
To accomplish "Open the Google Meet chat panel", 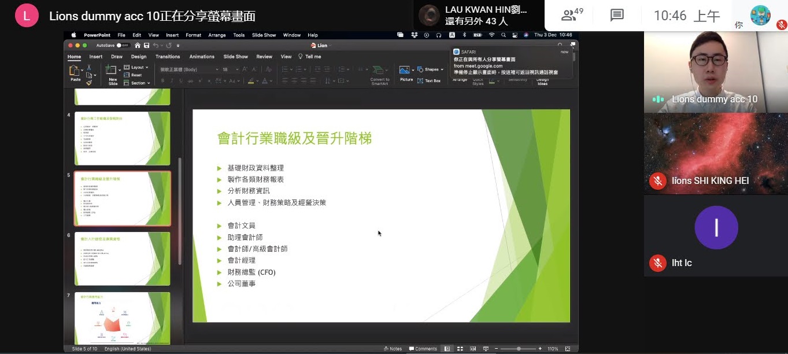I will (x=617, y=16).
